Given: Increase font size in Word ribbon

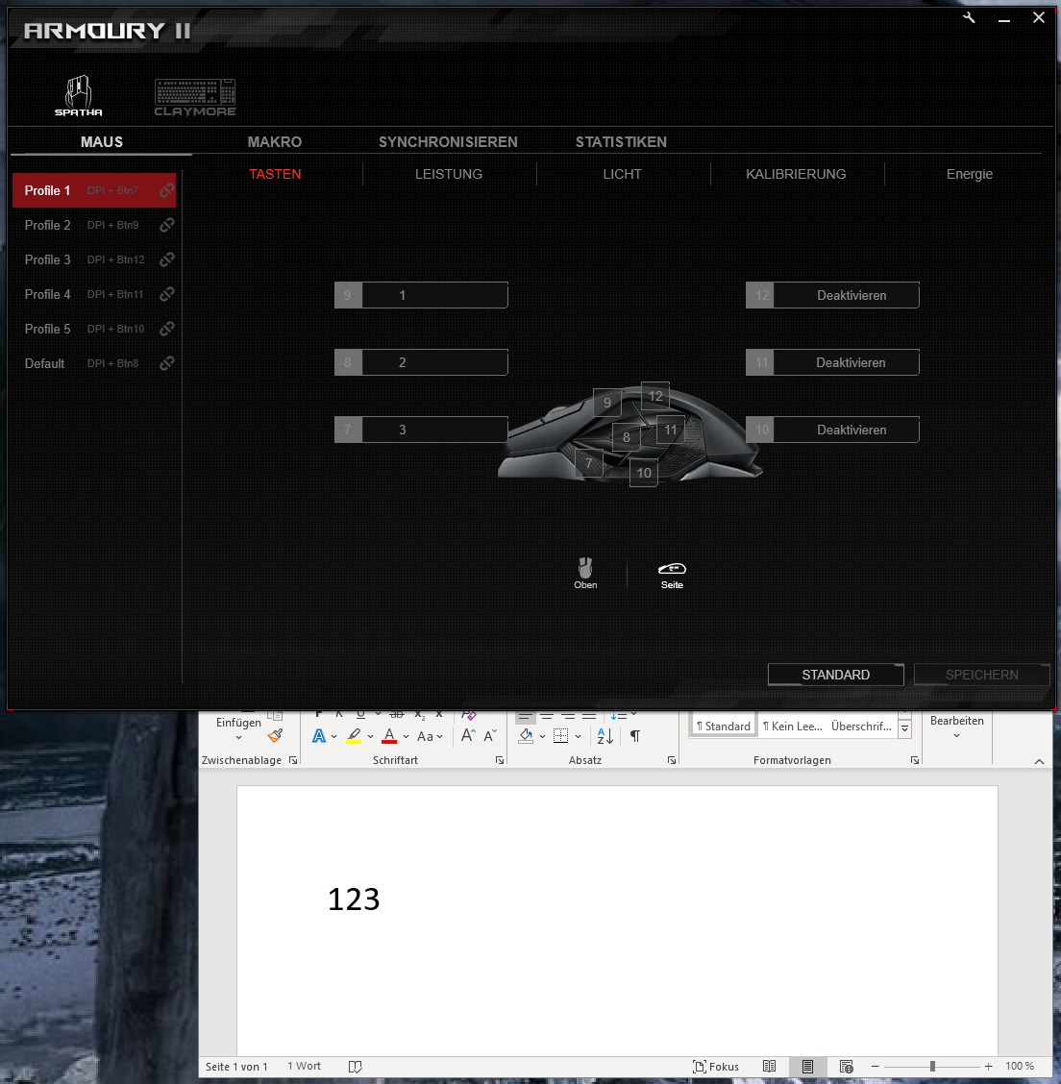Looking at the screenshot, I should [x=468, y=735].
